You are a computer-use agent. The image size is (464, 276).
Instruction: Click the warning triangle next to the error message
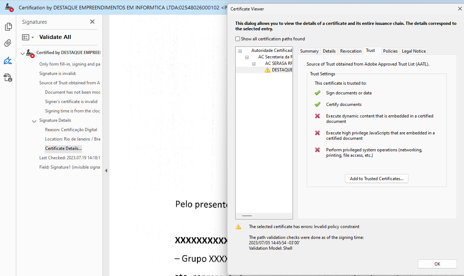pos(238,226)
